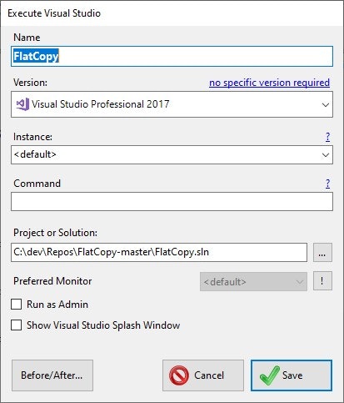Open the Before/After settings button

pyautogui.click(x=52, y=375)
